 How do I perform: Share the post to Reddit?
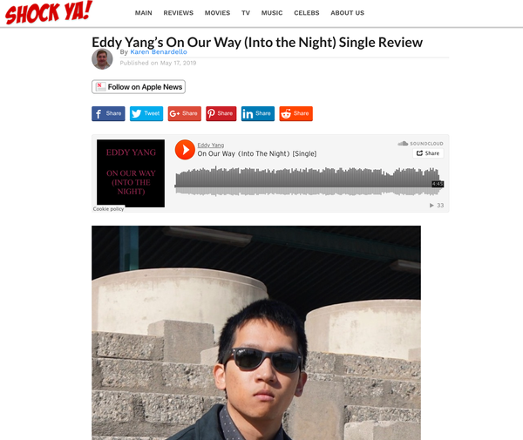click(x=295, y=113)
